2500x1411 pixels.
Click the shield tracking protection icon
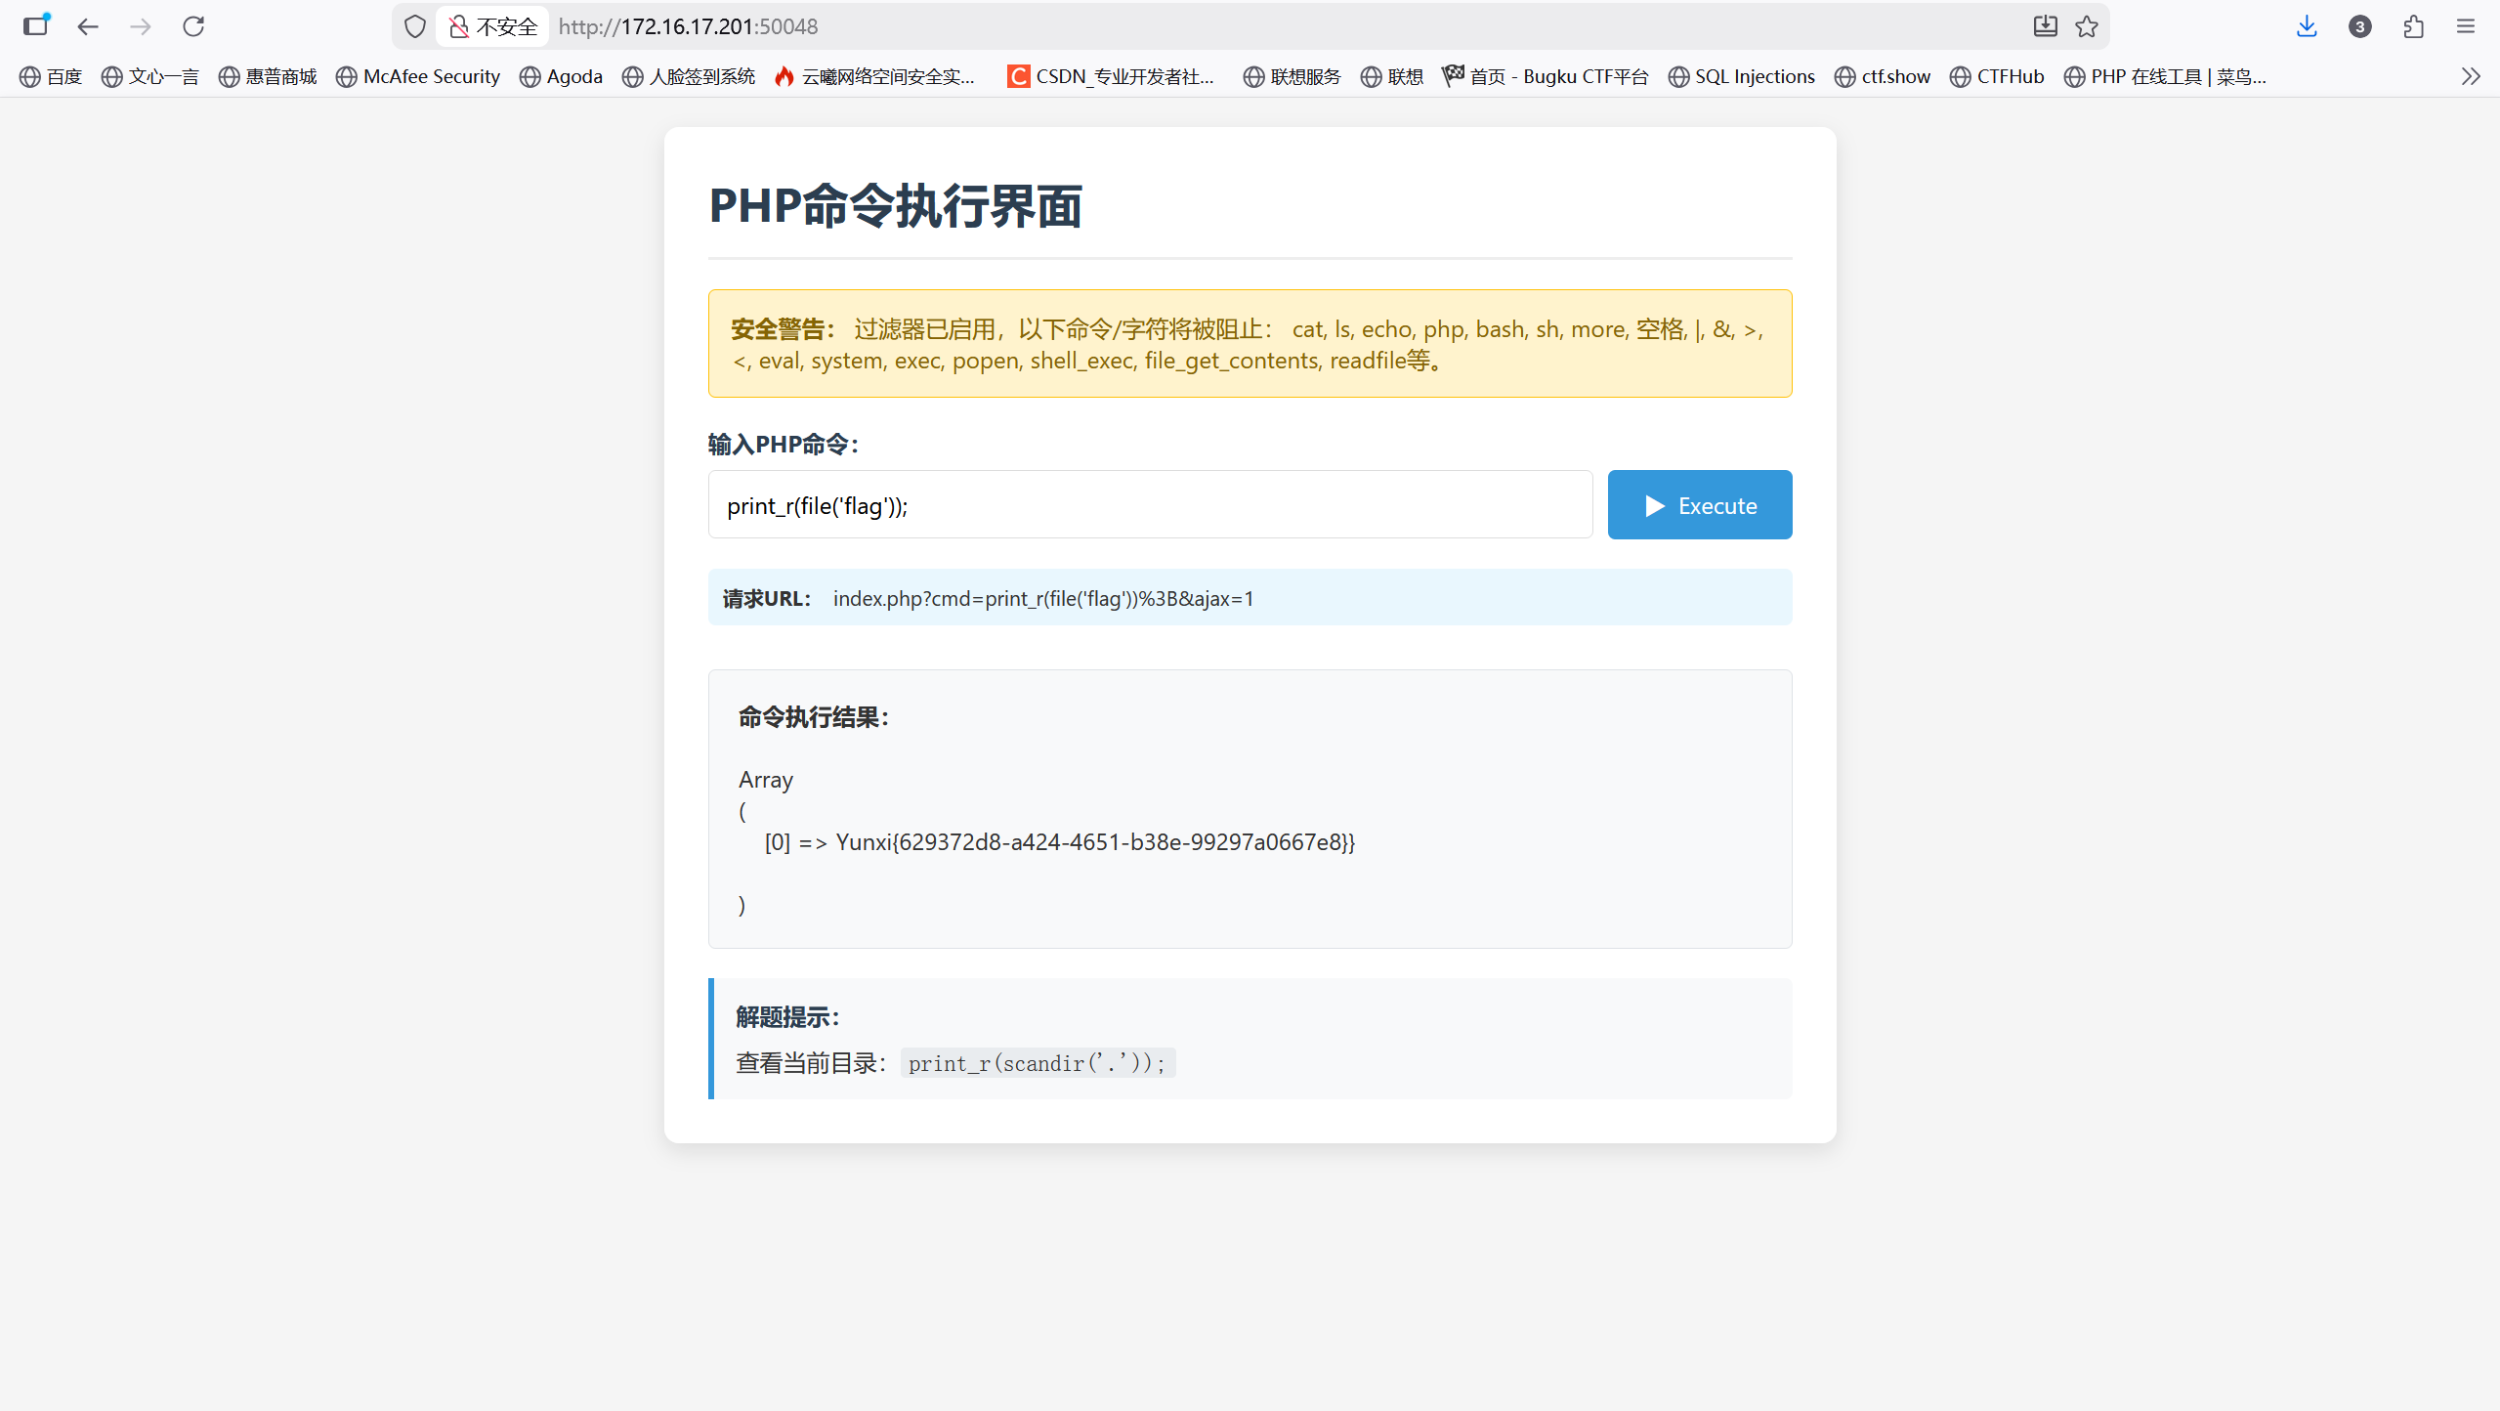(x=415, y=26)
